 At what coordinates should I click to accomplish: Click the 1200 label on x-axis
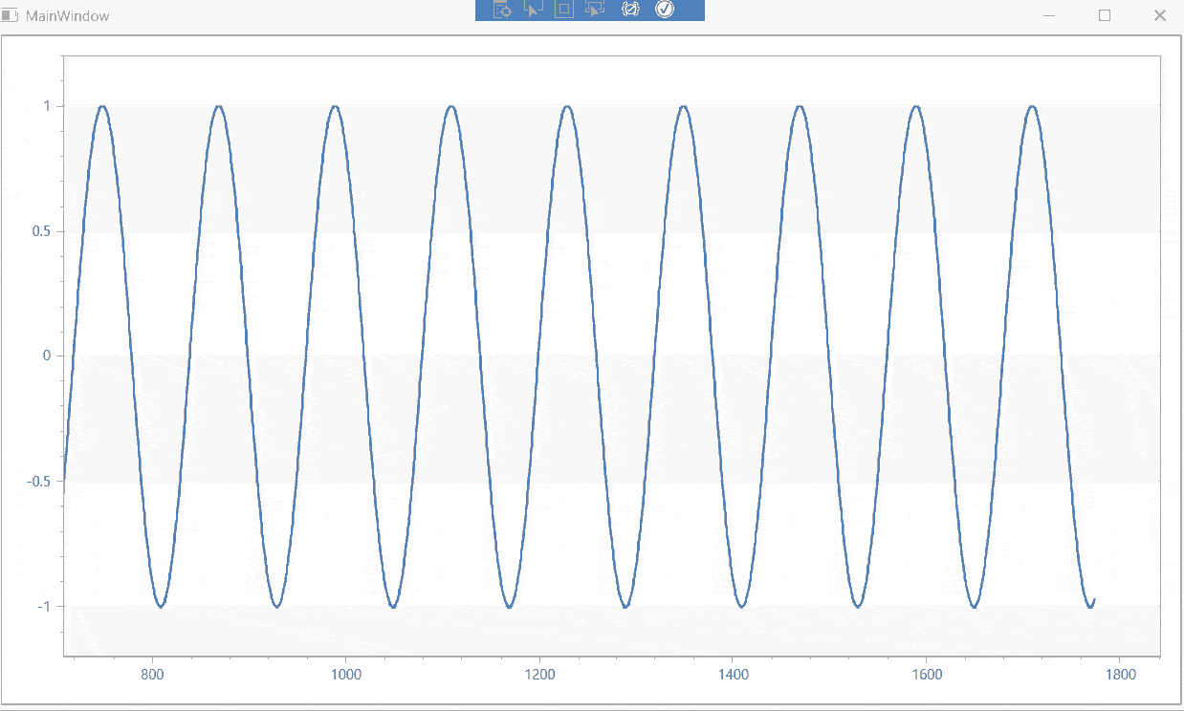click(x=539, y=675)
